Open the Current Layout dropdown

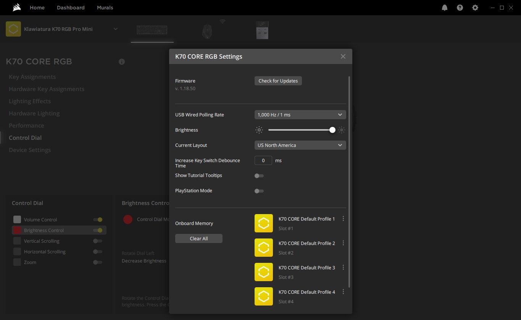300,145
